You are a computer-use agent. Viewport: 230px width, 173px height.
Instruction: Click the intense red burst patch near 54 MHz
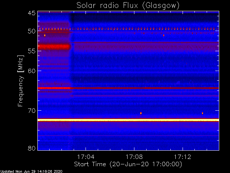point(54,47)
